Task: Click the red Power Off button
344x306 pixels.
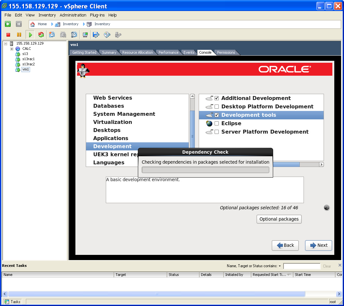Action: [8, 35]
